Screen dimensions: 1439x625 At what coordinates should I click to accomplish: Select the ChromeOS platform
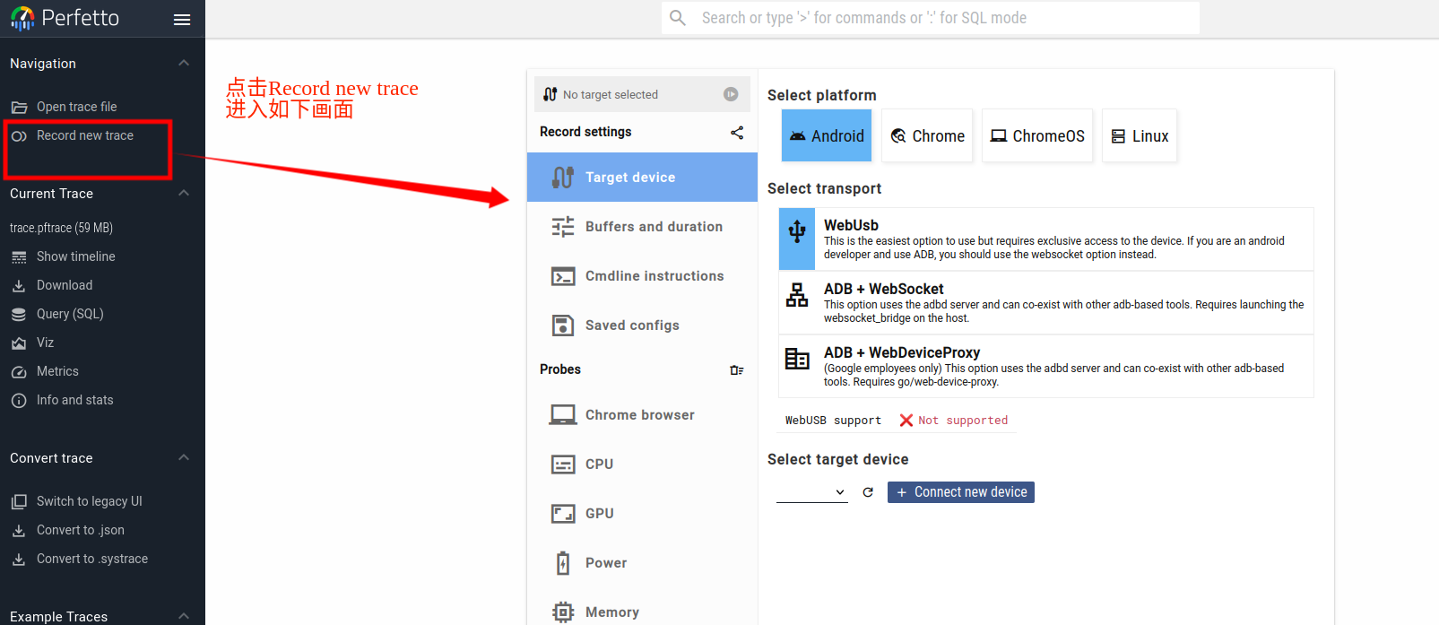click(x=1037, y=135)
